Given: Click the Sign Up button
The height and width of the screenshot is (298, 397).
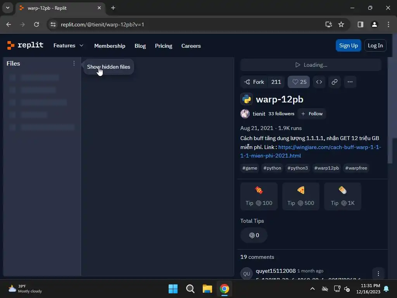Looking at the screenshot, I should tap(349, 45).
